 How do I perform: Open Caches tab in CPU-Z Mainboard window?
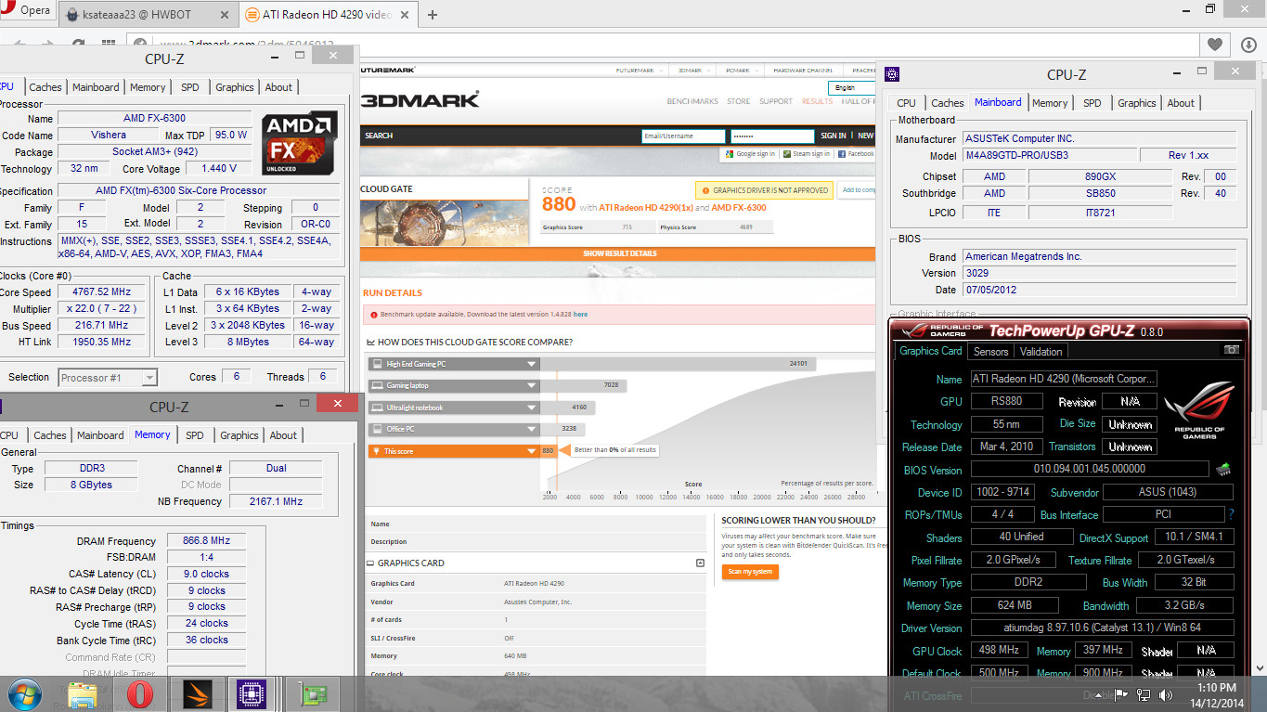click(947, 103)
